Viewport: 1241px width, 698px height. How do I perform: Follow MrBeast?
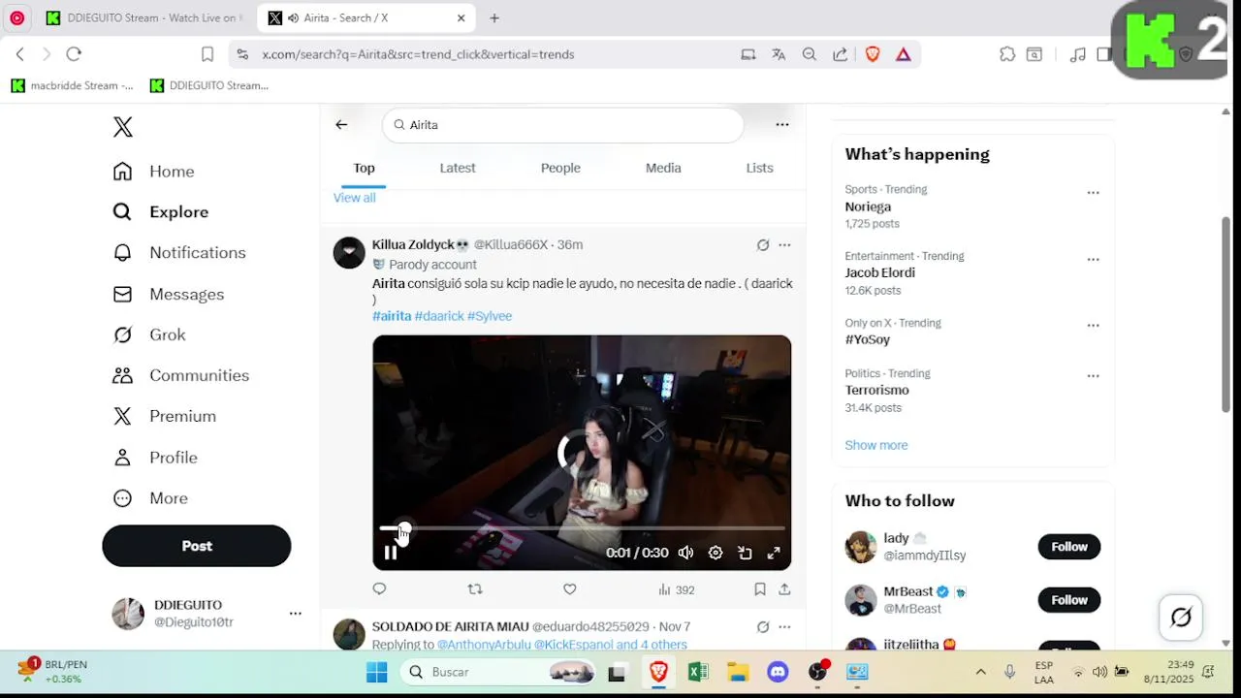pyautogui.click(x=1069, y=600)
